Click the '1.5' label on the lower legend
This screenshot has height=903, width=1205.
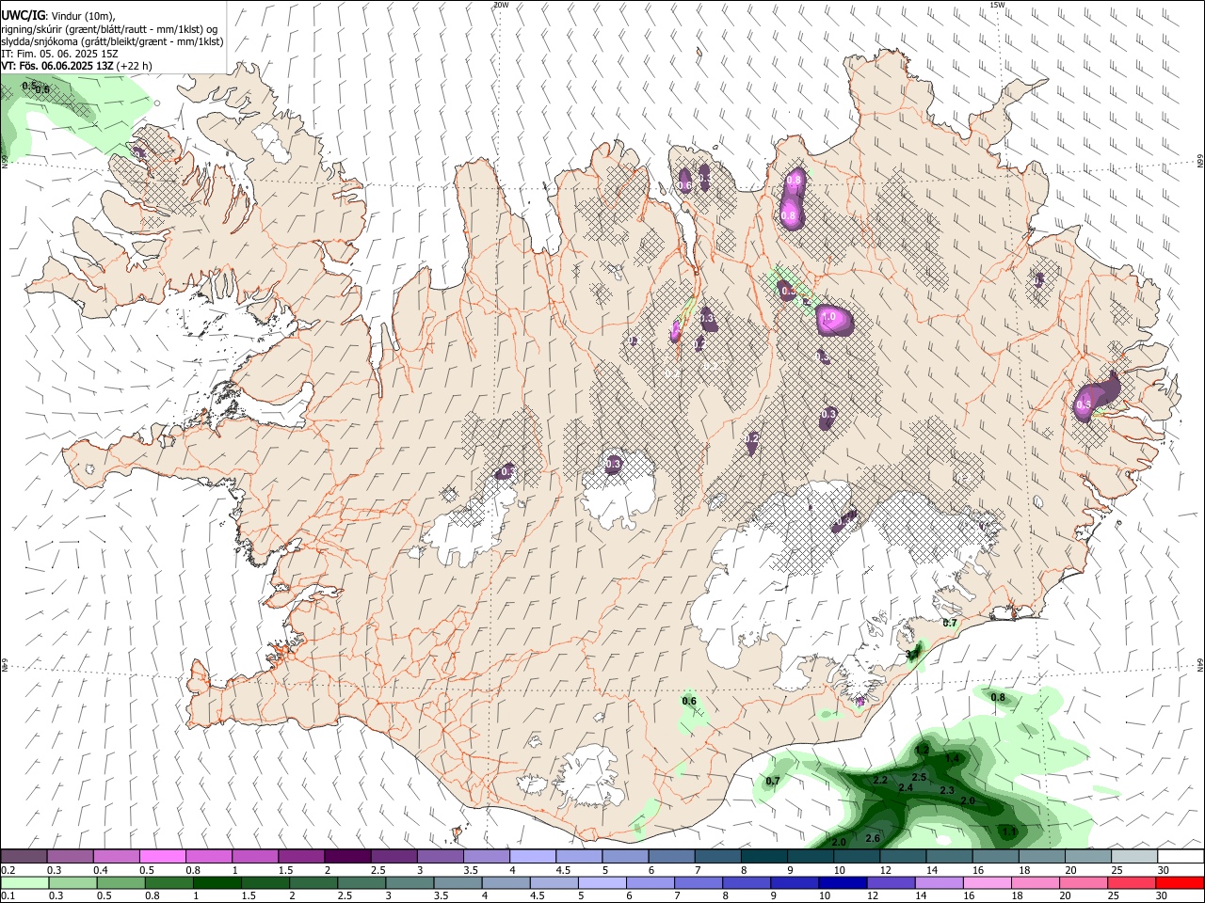pos(249,895)
